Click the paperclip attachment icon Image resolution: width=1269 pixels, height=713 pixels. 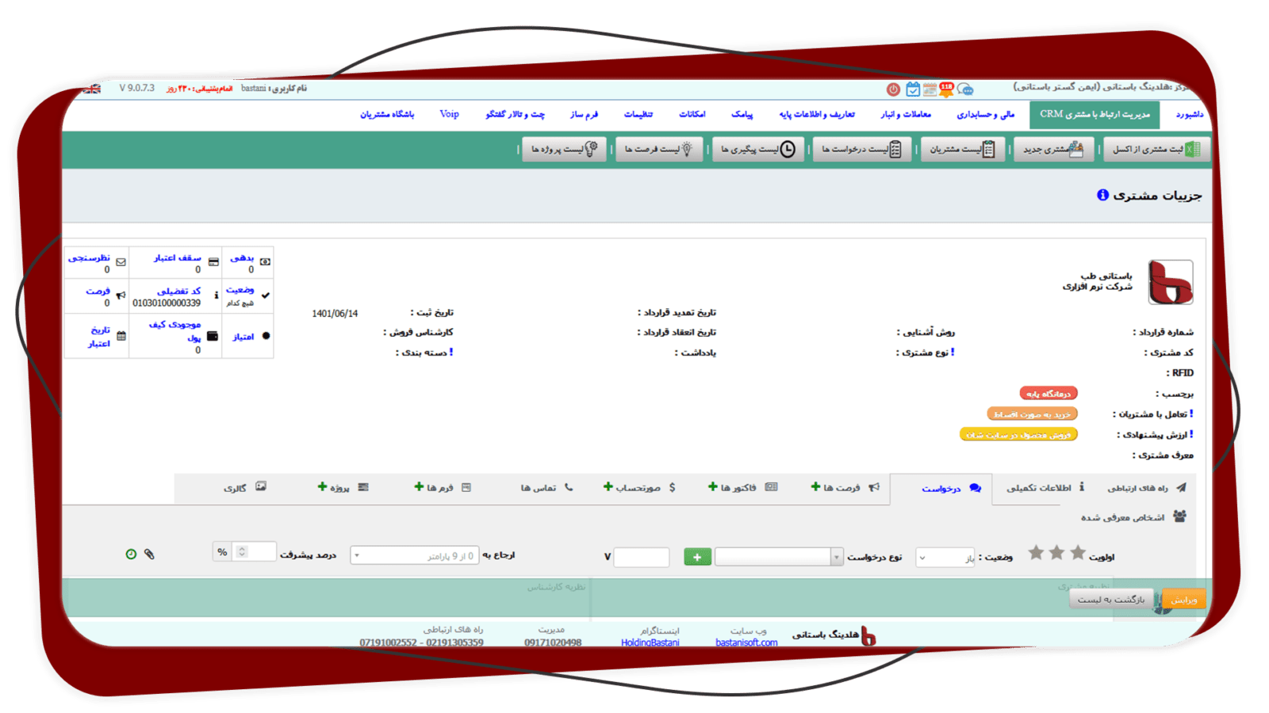[x=149, y=554]
